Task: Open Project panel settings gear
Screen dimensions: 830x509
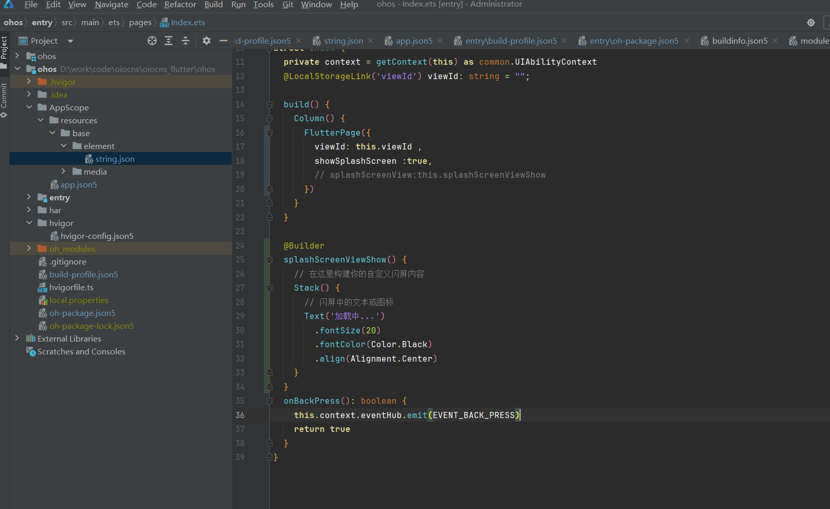Action: 207,41
